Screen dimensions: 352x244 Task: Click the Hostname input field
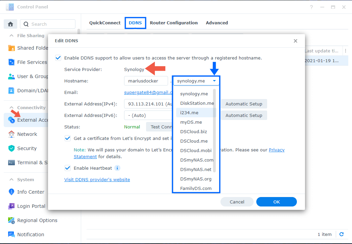point(146,81)
